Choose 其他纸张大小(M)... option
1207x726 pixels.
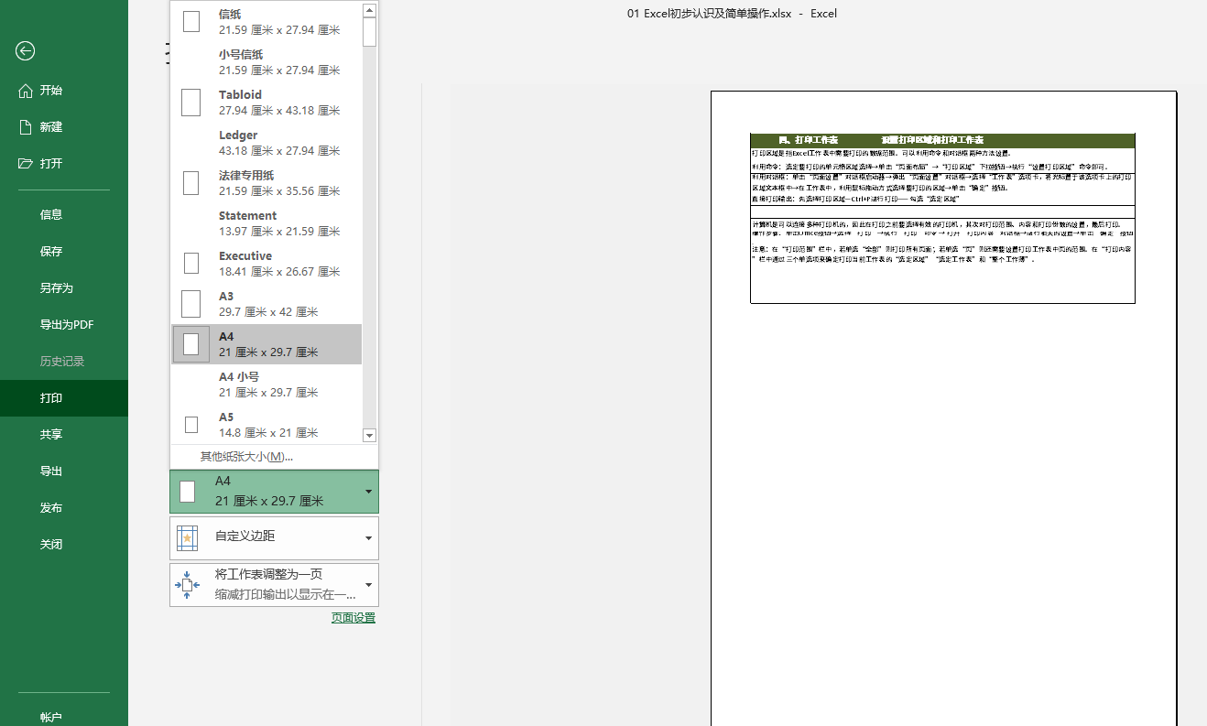[x=246, y=456]
